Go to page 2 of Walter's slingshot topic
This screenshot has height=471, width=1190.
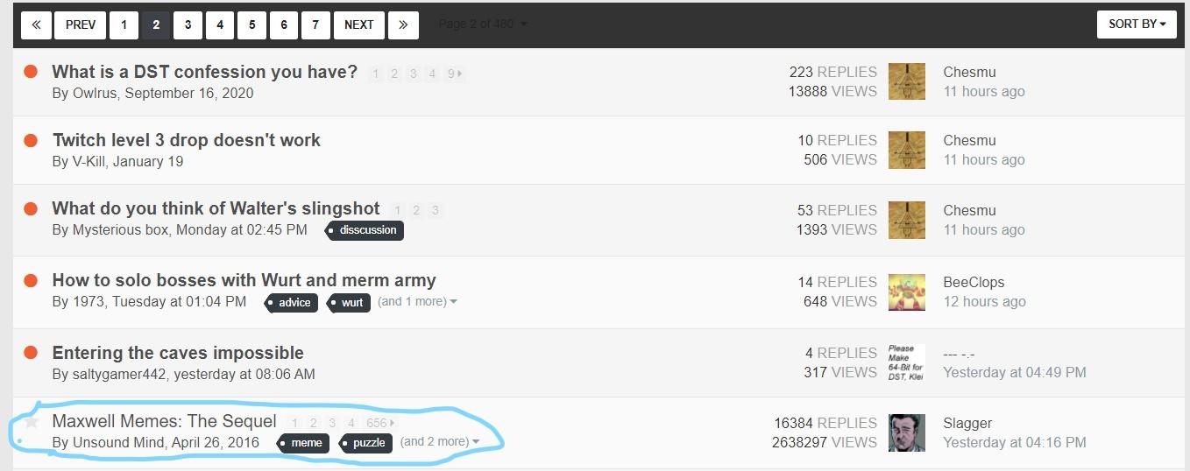pyautogui.click(x=416, y=210)
